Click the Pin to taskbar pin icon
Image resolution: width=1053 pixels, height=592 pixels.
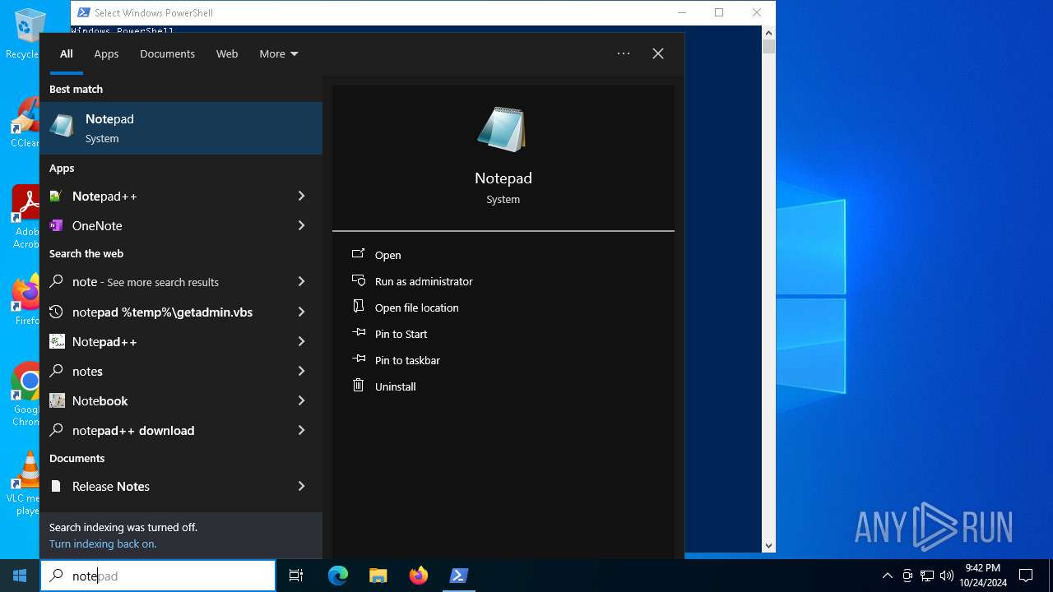tap(358, 359)
